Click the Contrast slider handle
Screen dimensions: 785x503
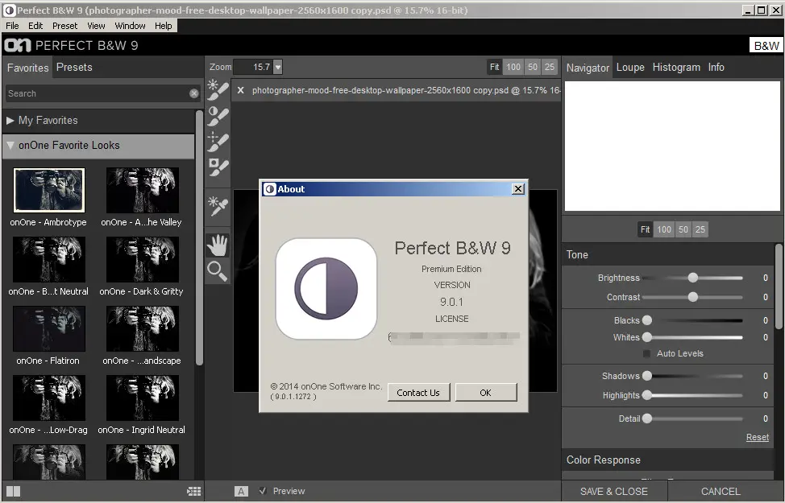click(692, 297)
